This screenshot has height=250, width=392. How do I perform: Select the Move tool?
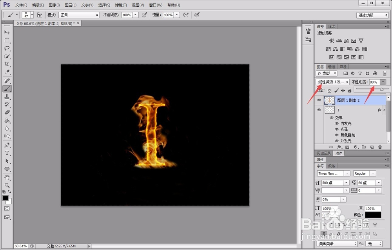pyautogui.click(x=7, y=32)
